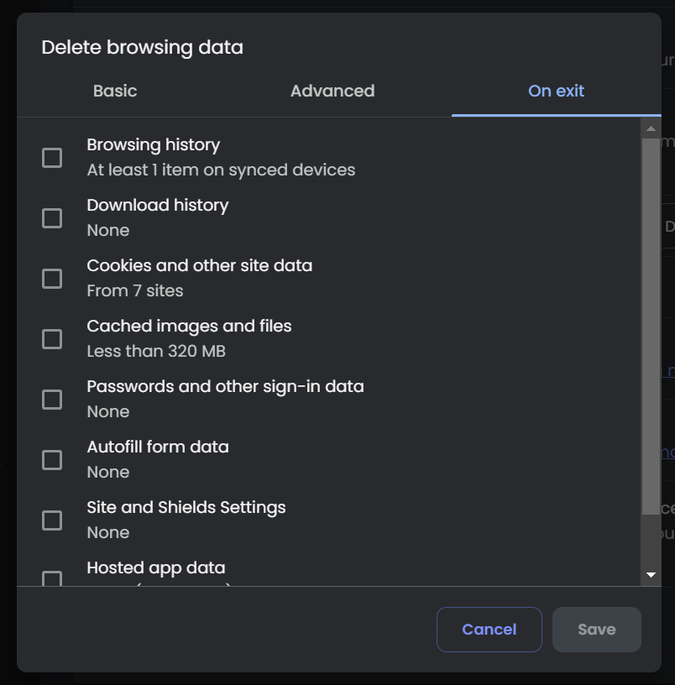Toggle Cached images and files checkbox
This screenshot has width=675, height=685.
(52, 339)
